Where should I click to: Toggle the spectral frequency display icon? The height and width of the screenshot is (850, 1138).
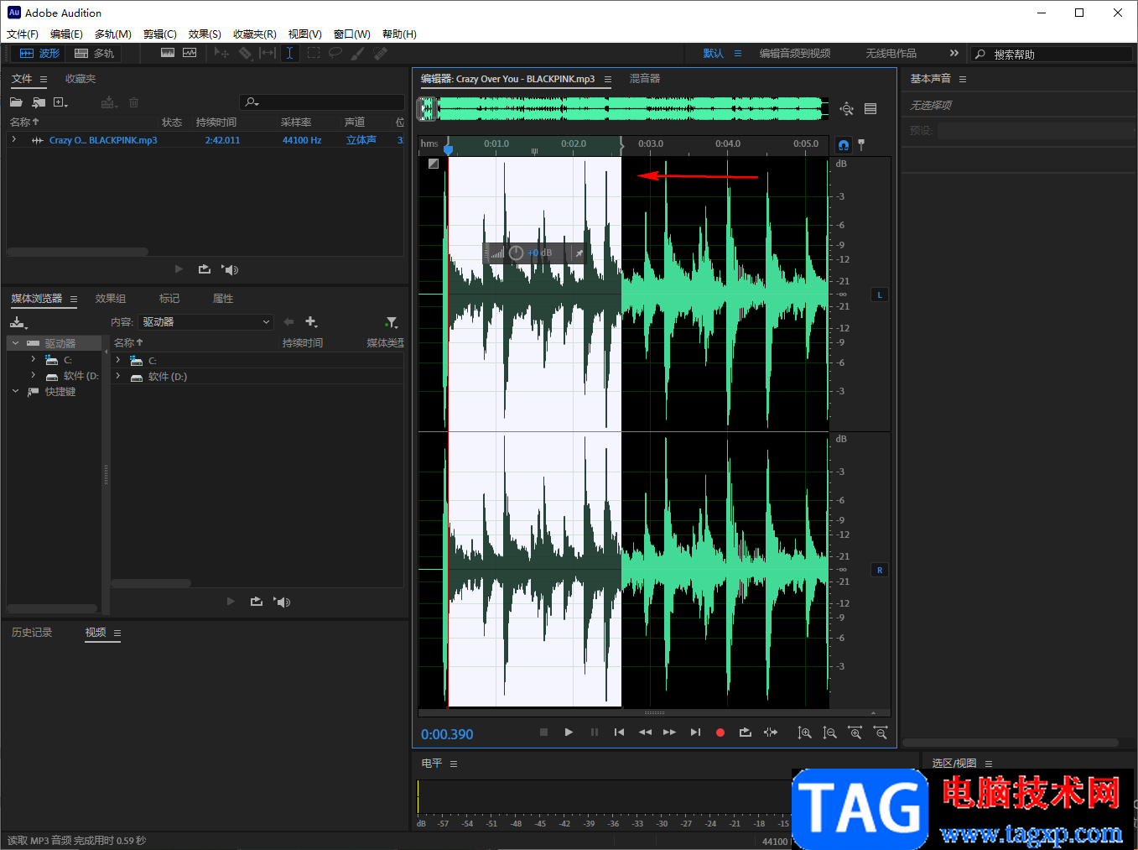168,53
